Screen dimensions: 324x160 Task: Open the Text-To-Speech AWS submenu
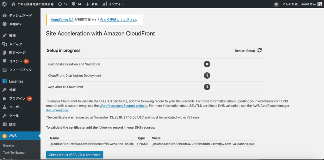[x=15, y=152]
